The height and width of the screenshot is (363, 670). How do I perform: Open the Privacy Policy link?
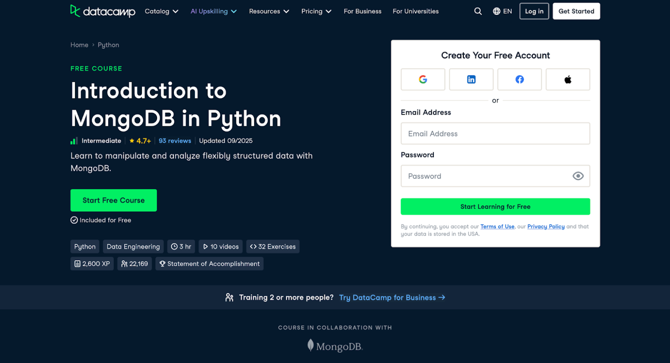click(546, 227)
